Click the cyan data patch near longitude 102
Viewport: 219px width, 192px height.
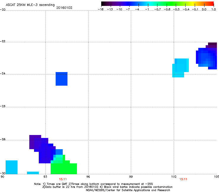click(x=181, y=68)
